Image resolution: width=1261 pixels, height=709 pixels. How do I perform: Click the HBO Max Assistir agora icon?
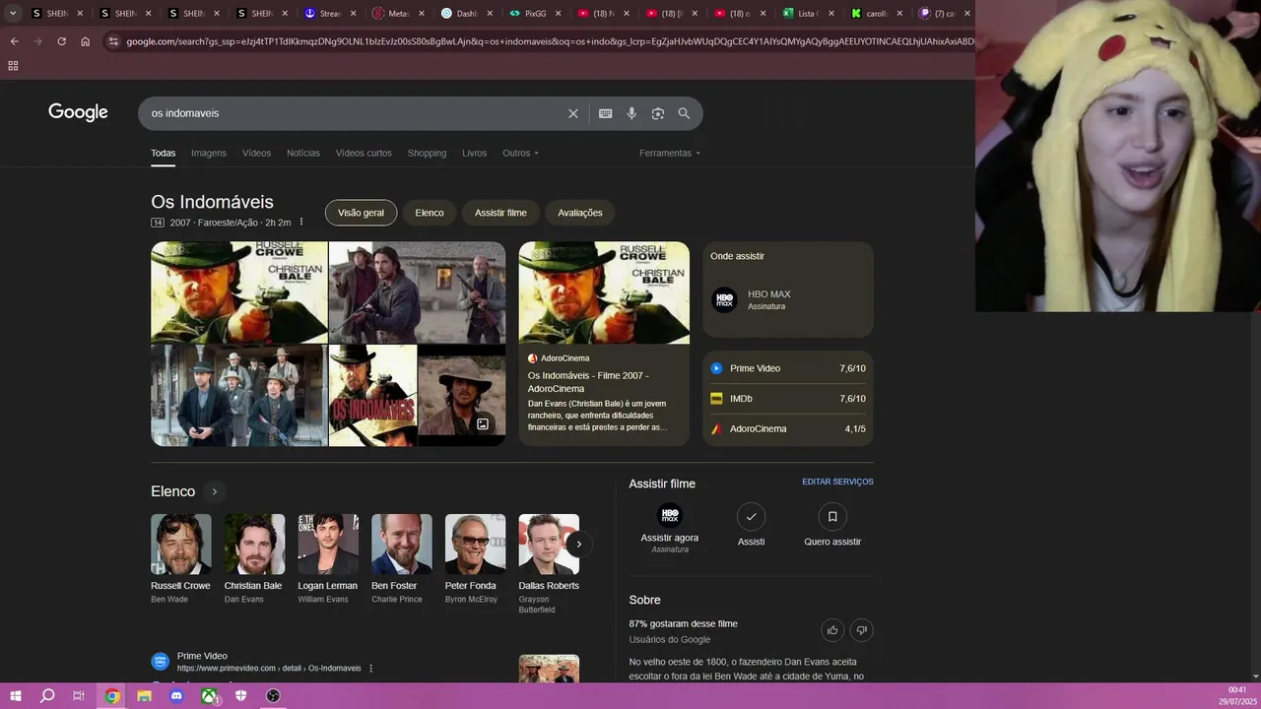(670, 515)
